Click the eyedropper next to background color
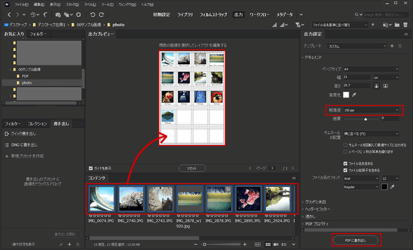This screenshot has height=250, width=413. 354,95
